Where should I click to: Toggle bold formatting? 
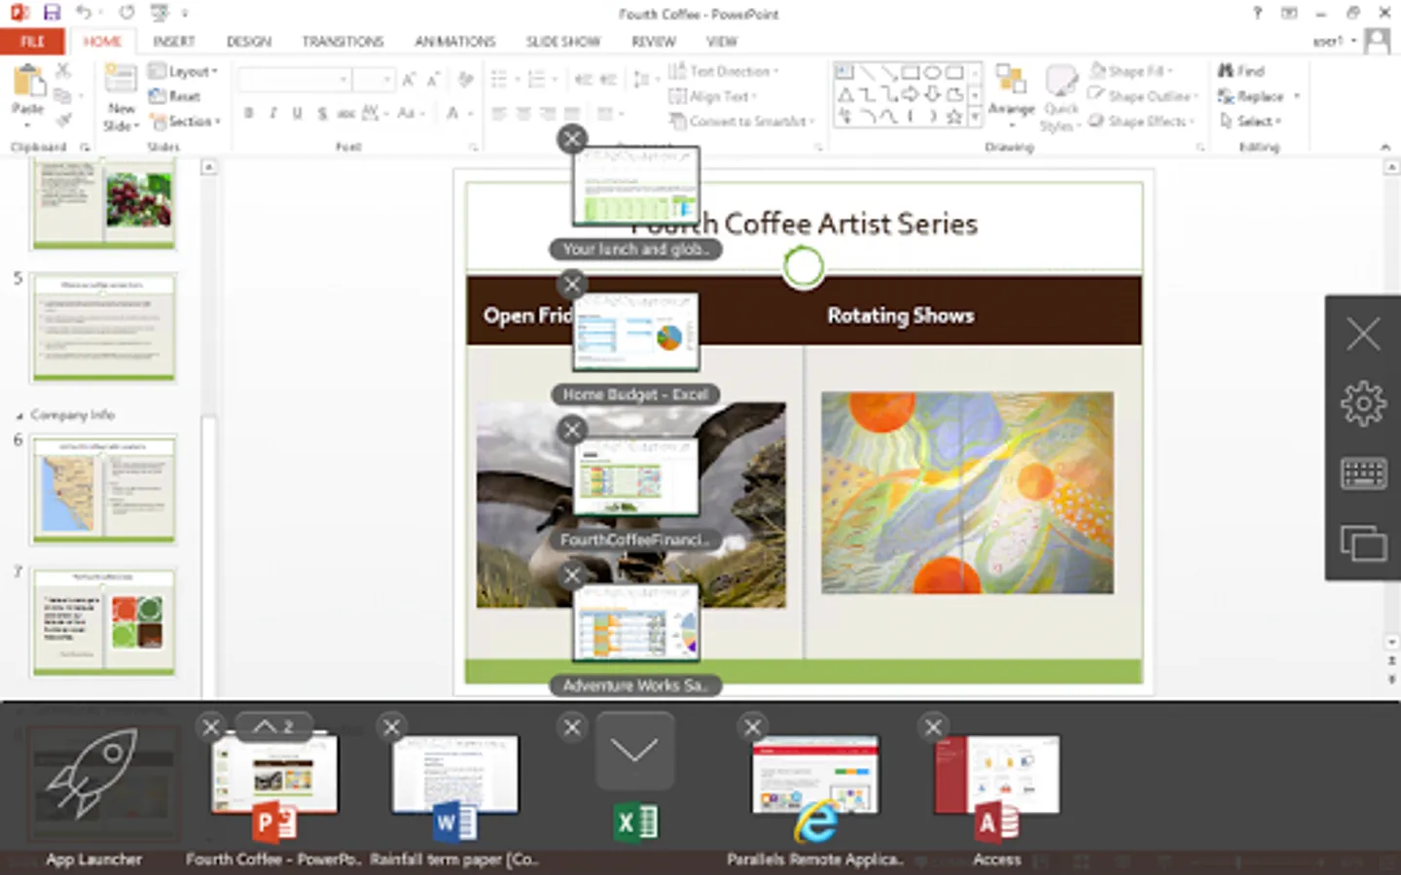249,114
